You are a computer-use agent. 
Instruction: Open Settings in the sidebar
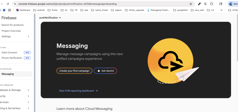tap(6, 36)
